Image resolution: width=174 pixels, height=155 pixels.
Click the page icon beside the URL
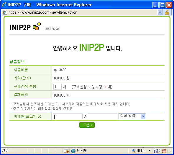coord(5,12)
